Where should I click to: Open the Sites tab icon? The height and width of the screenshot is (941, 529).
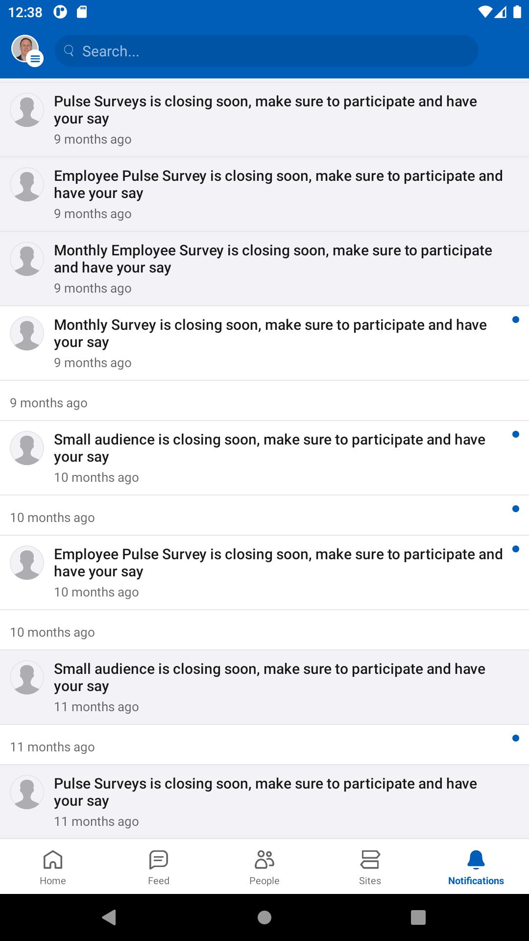pyautogui.click(x=370, y=860)
